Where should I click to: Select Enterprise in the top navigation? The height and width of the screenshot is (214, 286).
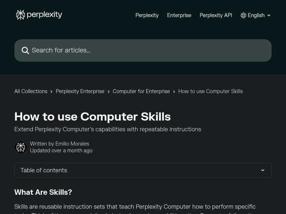point(179,15)
